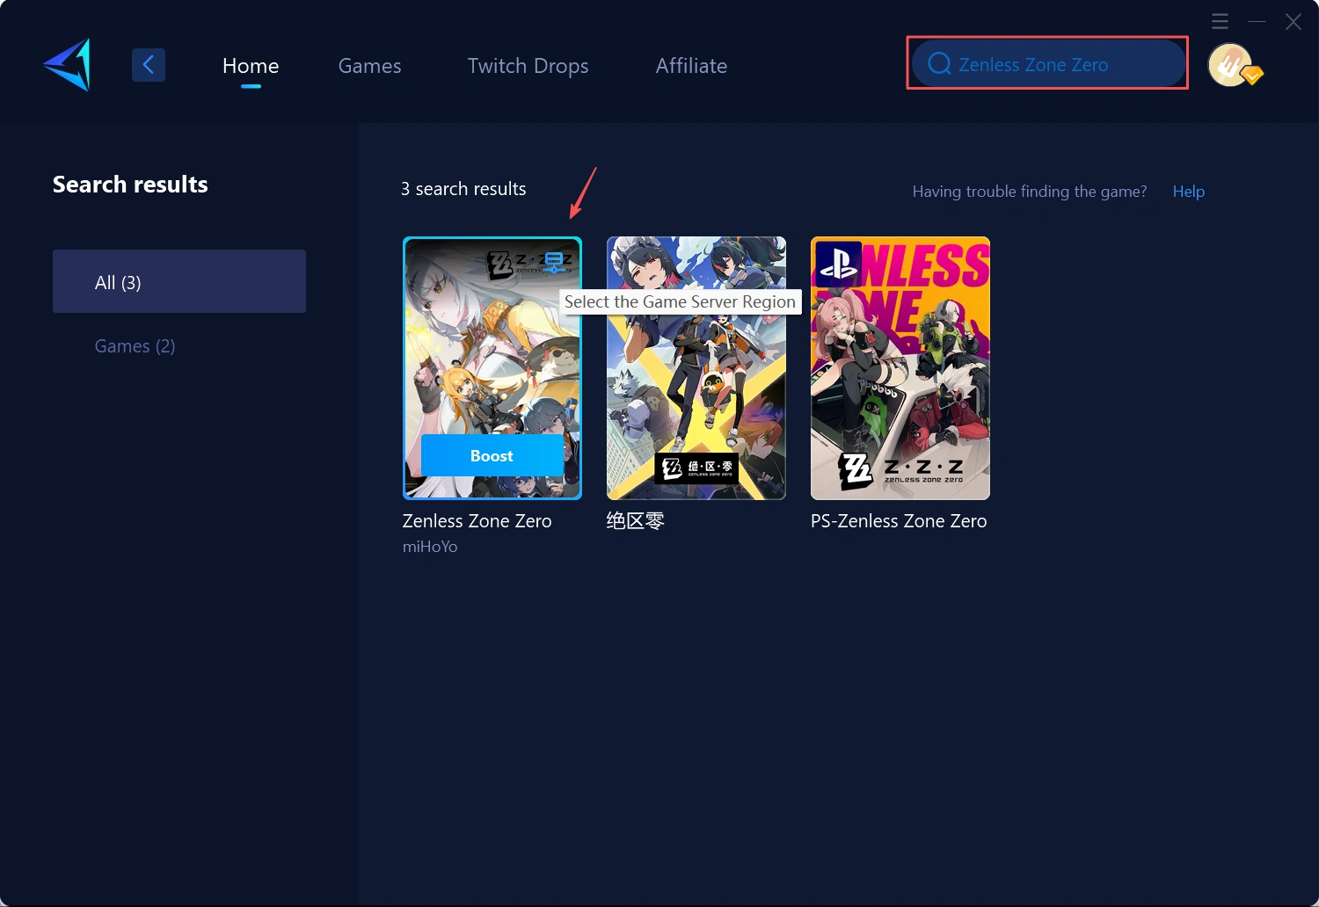Go to the Twitch Drops tab
Screen dimensions: 1319x907
pos(528,66)
